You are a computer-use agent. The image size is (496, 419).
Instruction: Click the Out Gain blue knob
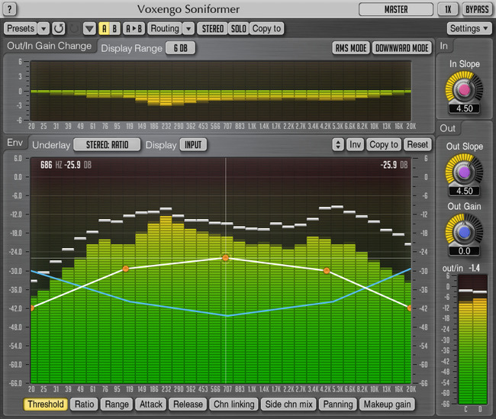pos(464,232)
